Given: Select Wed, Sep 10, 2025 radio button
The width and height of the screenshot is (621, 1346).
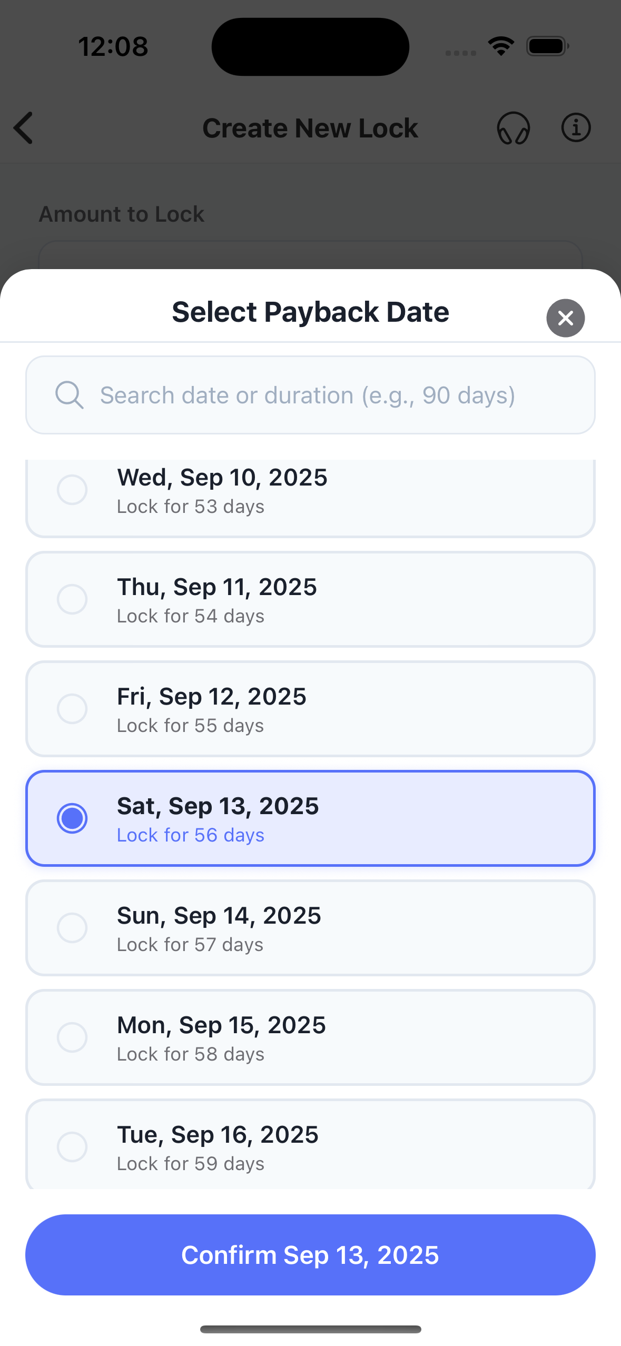Looking at the screenshot, I should click(x=72, y=490).
